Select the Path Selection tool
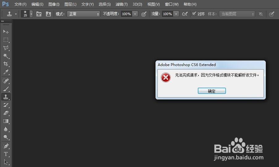 [x=6, y=162]
